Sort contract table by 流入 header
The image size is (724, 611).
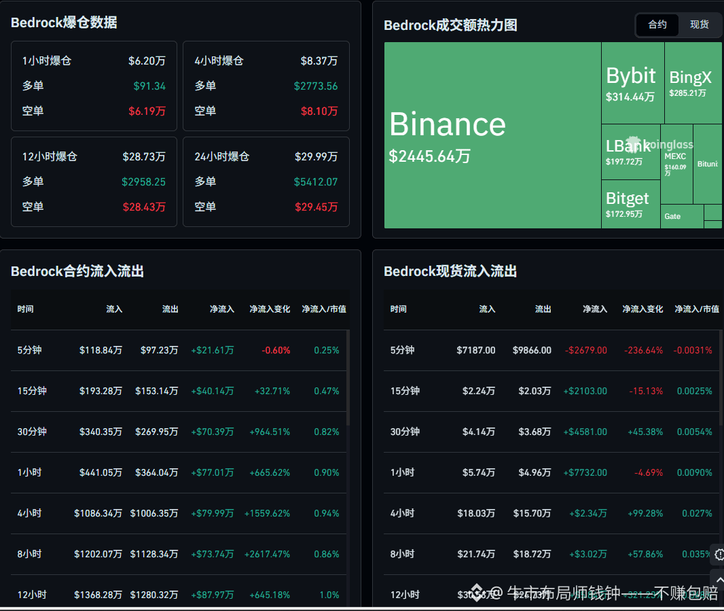pyautogui.click(x=114, y=309)
